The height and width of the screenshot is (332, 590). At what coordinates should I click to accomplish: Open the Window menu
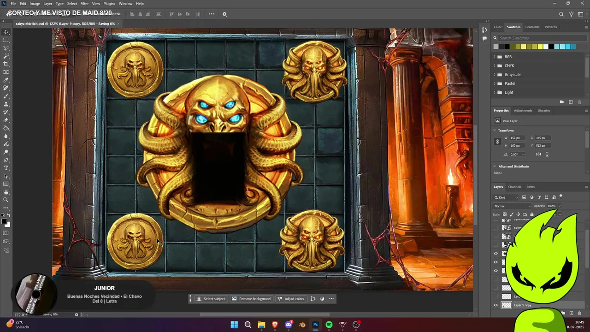[x=125, y=4]
